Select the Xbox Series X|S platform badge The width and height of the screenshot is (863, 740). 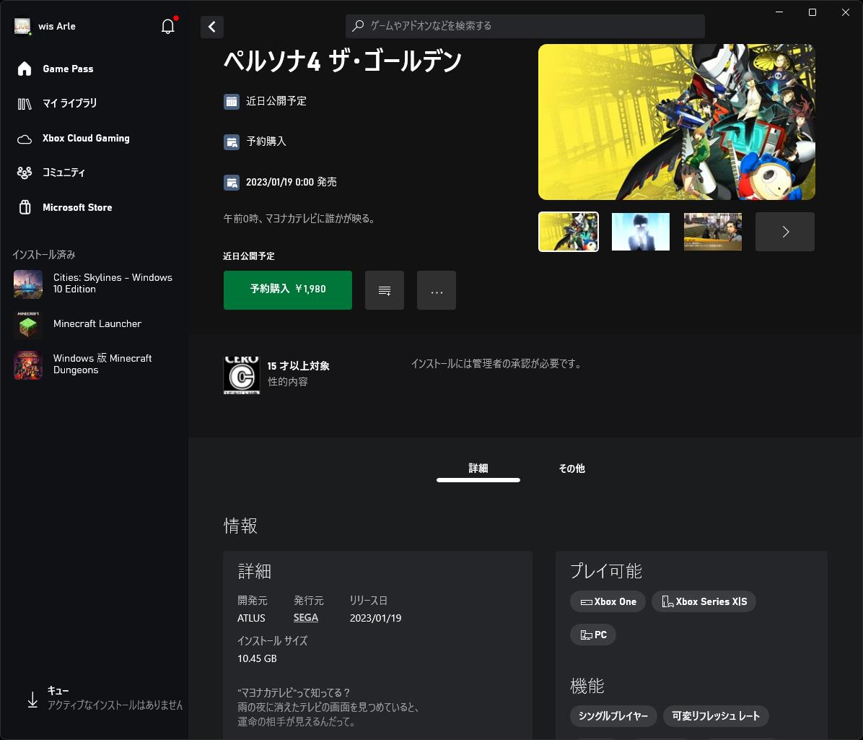pos(704,601)
